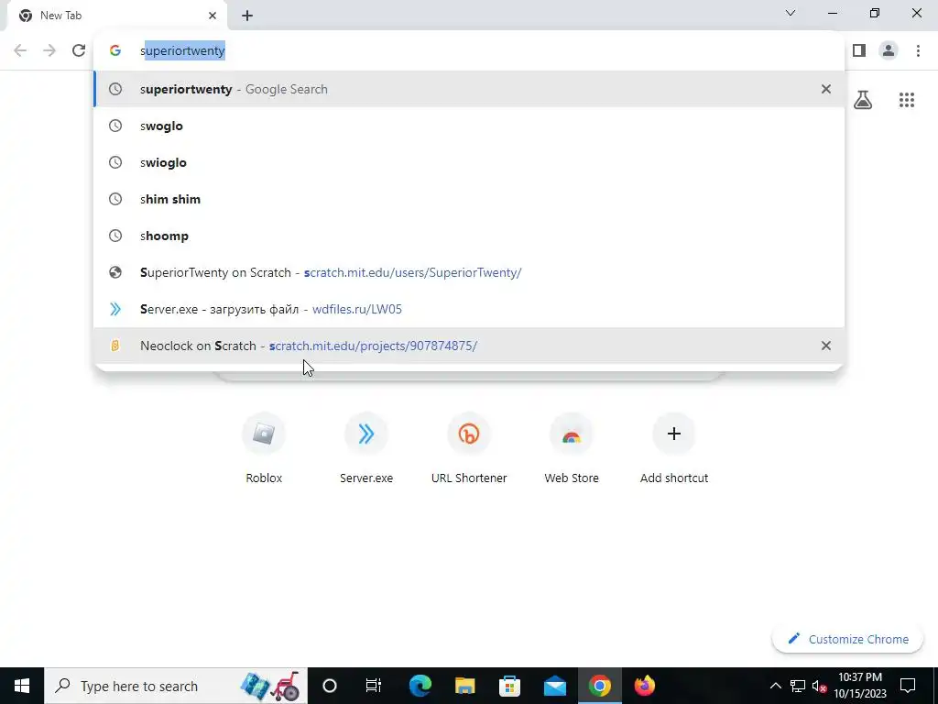The height and width of the screenshot is (704, 938).
Task: Click the Cortana circle icon
Action: pyautogui.click(x=330, y=686)
